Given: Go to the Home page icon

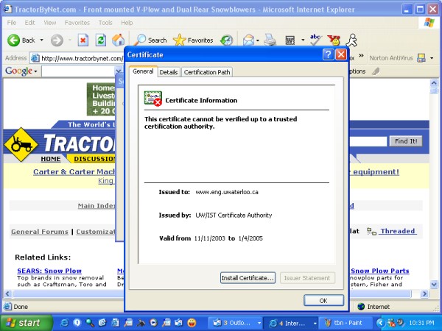Looking at the screenshot, I should [x=118, y=40].
